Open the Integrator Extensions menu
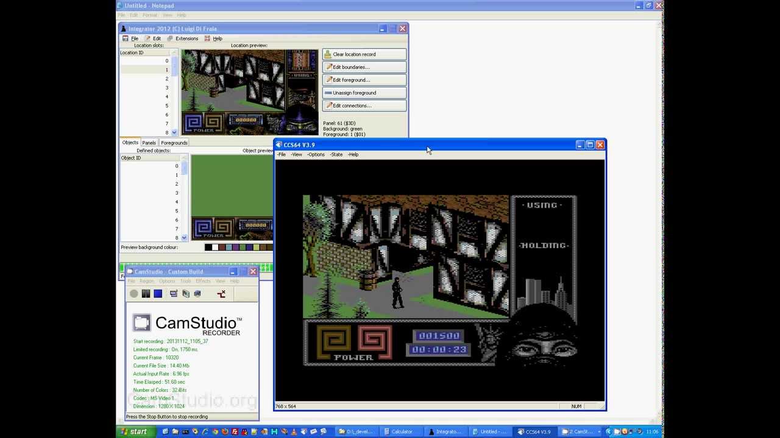 tap(186, 38)
